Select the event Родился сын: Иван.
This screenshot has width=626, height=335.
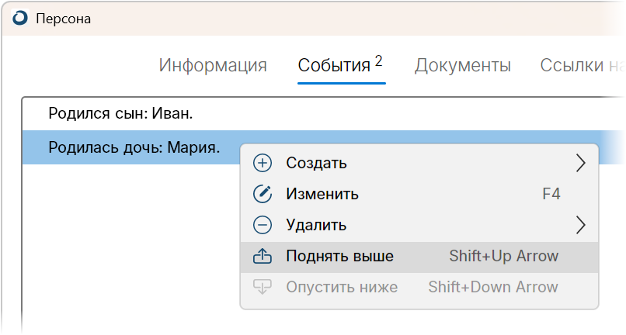click(x=323, y=114)
